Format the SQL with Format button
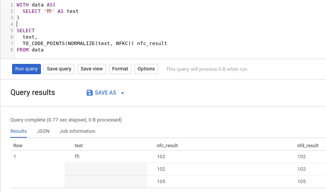Image resolution: width=326 pixels, height=193 pixels. pyautogui.click(x=120, y=69)
